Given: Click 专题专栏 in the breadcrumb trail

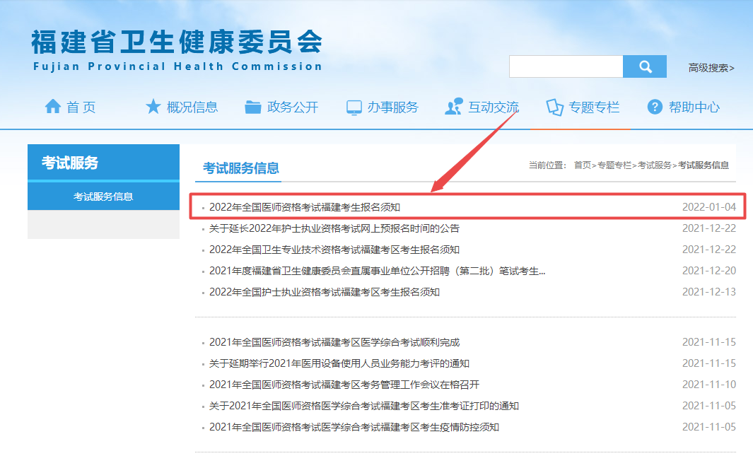Looking at the screenshot, I should point(614,165).
